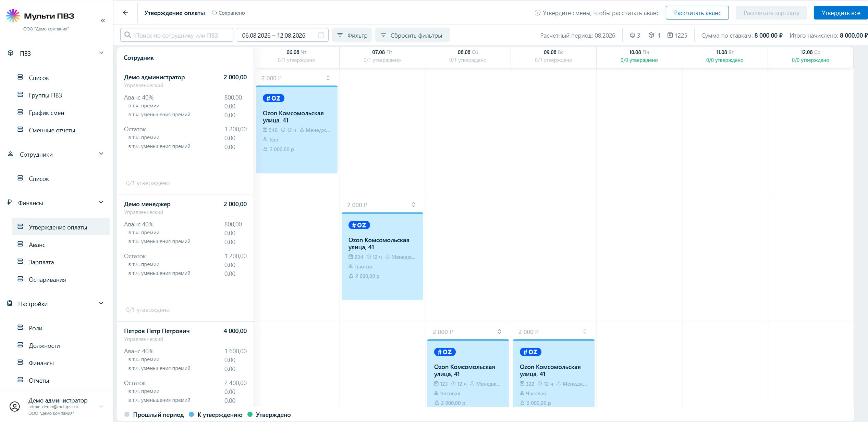Open the Роли settings page
Screen dimensions: 868x422
pyautogui.click(x=36, y=328)
